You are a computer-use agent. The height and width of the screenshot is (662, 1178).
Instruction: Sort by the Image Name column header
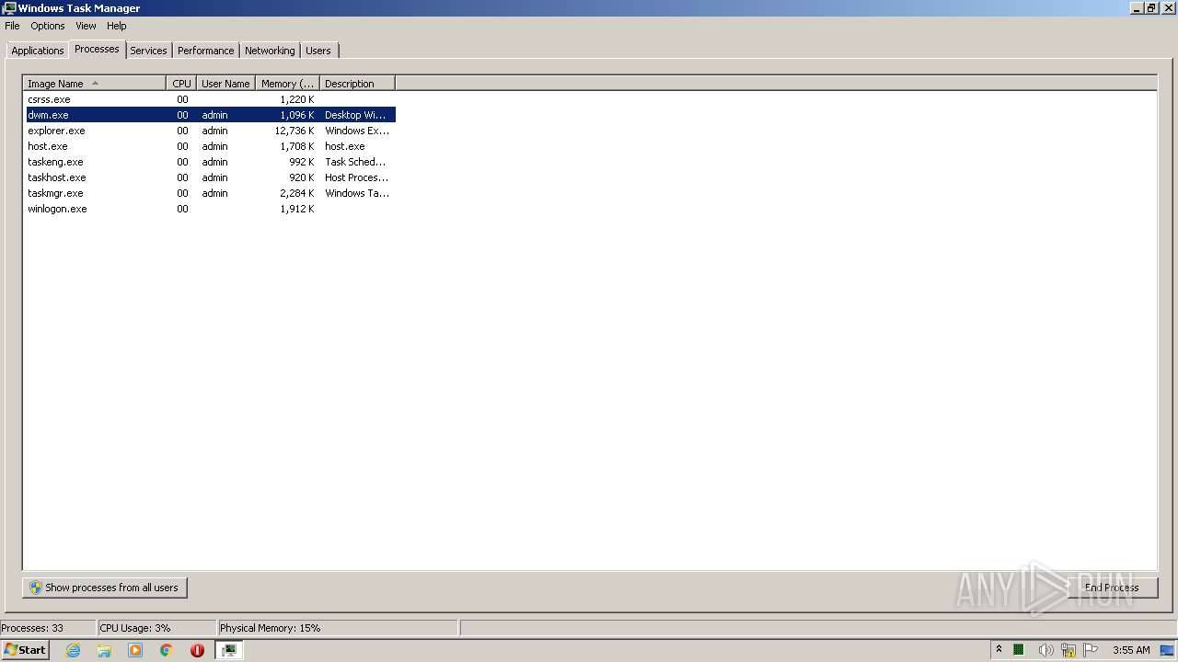95,84
